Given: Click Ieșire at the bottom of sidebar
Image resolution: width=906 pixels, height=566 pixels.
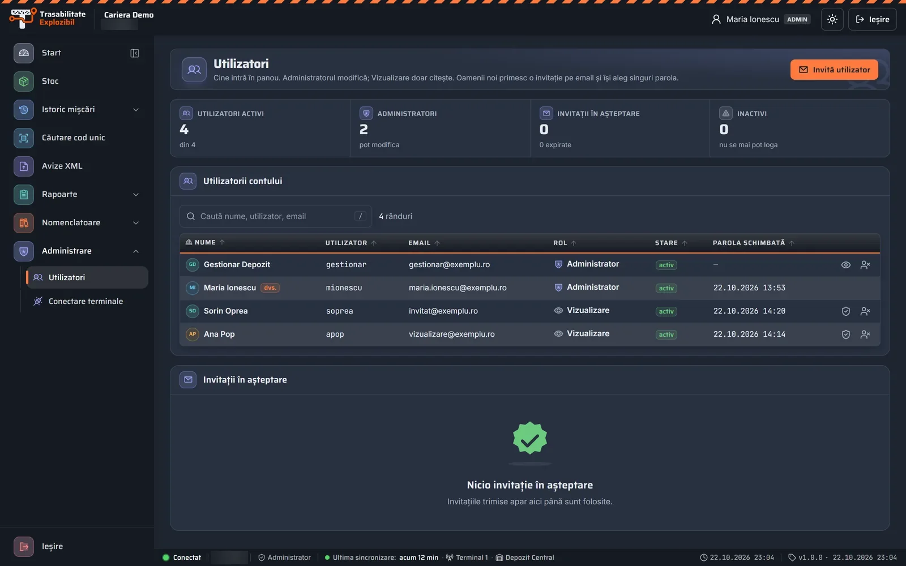Looking at the screenshot, I should pyautogui.click(x=40, y=546).
